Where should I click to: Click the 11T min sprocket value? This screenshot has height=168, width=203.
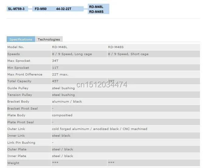click(x=55, y=68)
